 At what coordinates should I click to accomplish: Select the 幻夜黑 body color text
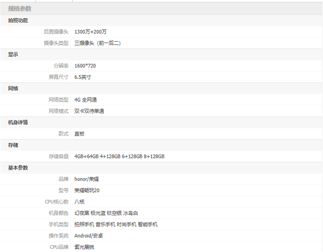click(82, 213)
